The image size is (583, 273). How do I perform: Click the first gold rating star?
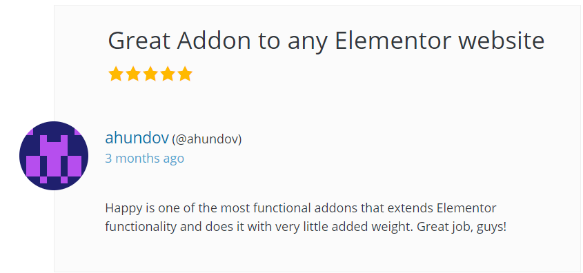coord(116,74)
